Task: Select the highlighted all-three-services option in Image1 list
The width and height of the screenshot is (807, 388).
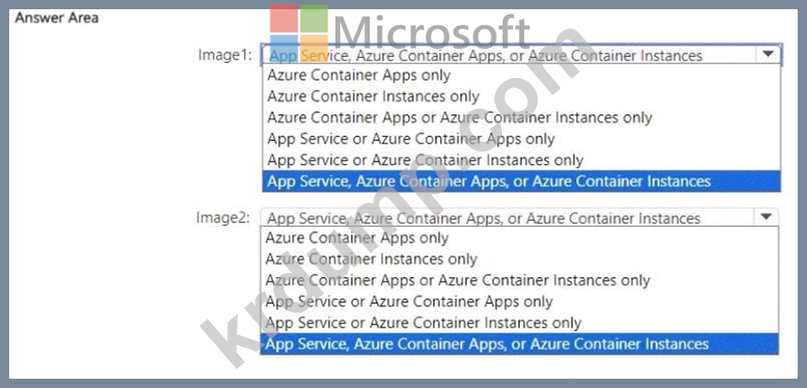Action: 489,181
